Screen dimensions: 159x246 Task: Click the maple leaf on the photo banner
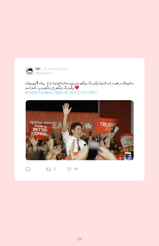pyautogui.click(x=88, y=126)
